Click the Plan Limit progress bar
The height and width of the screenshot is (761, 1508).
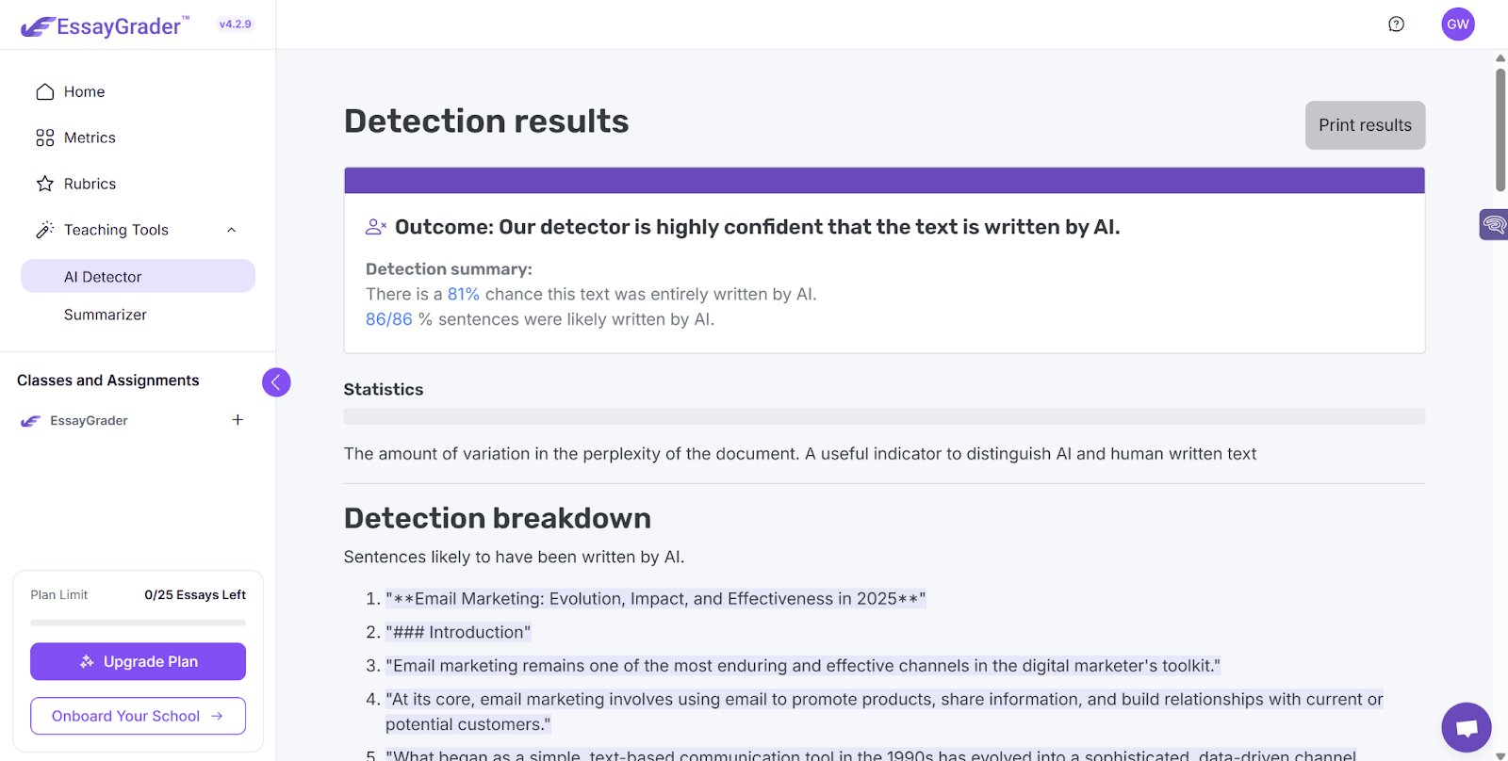(138, 622)
